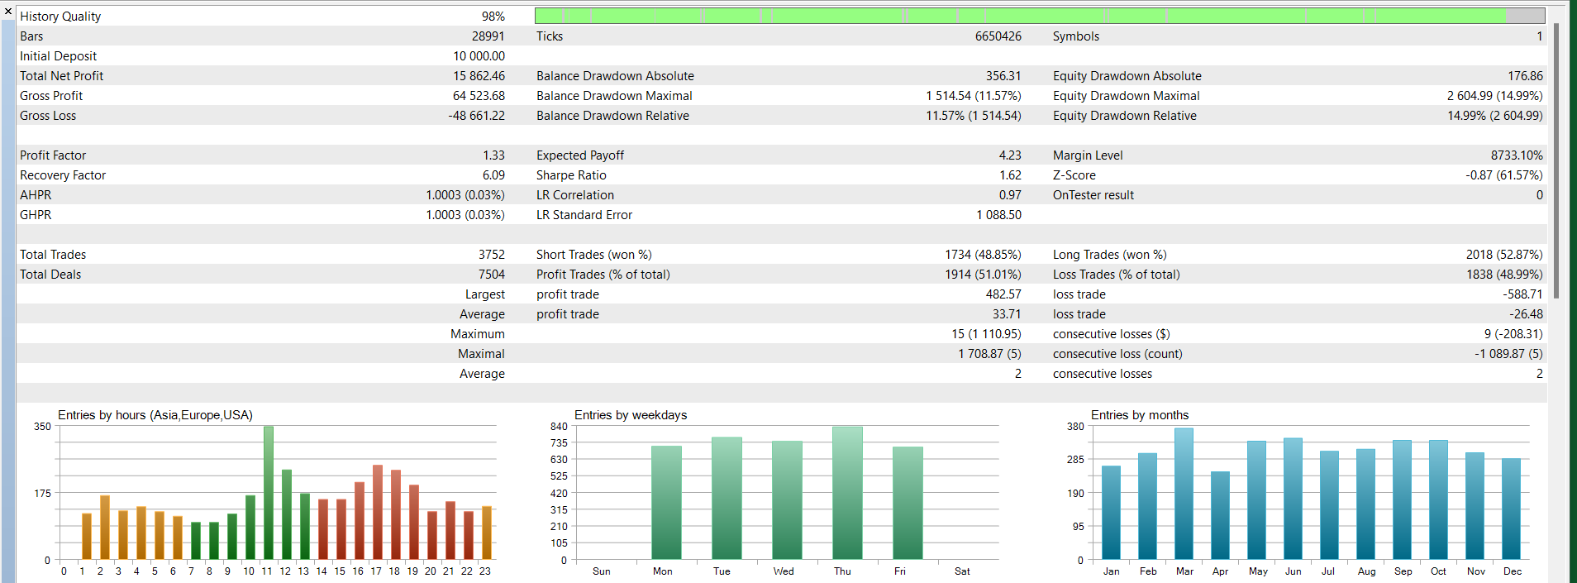Click Maximal consecutive value 1 708.87 (5)

coord(990,354)
